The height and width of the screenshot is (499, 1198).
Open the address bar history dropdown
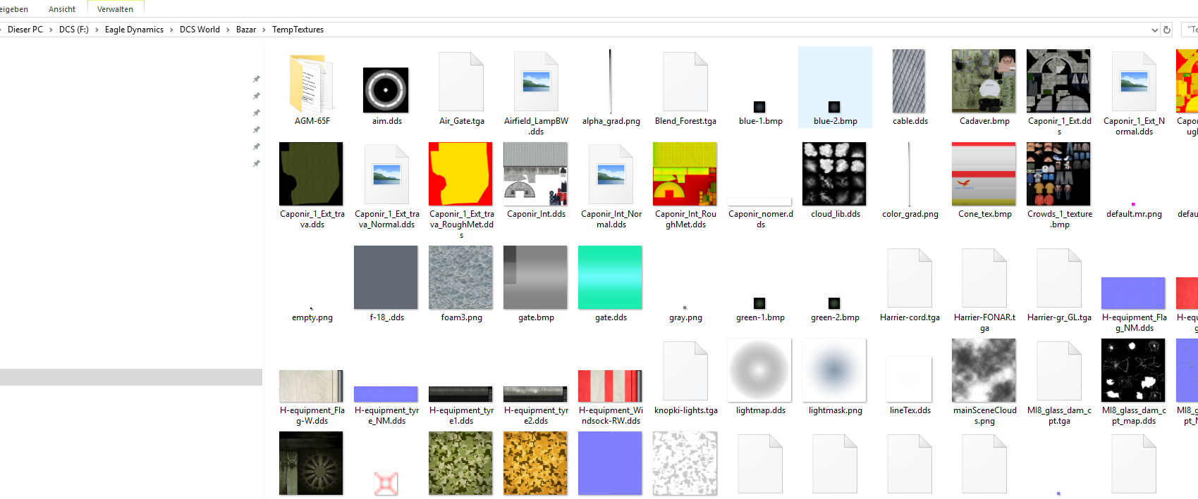1154,30
